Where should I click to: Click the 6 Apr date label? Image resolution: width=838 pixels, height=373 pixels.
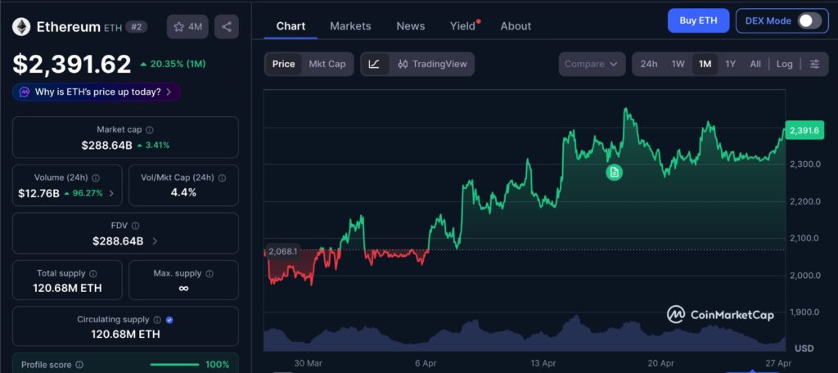click(426, 363)
